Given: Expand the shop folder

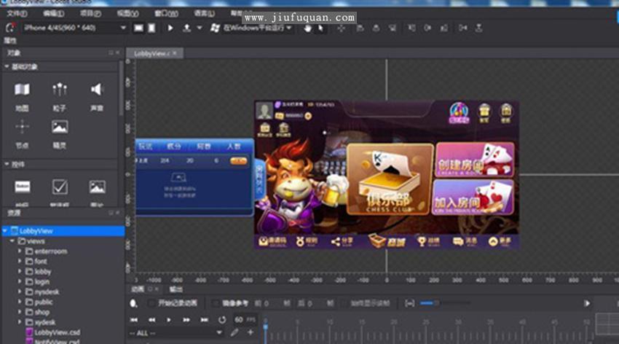Looking at the screenshot, I should pyautogui.click(x=20, y=312).
